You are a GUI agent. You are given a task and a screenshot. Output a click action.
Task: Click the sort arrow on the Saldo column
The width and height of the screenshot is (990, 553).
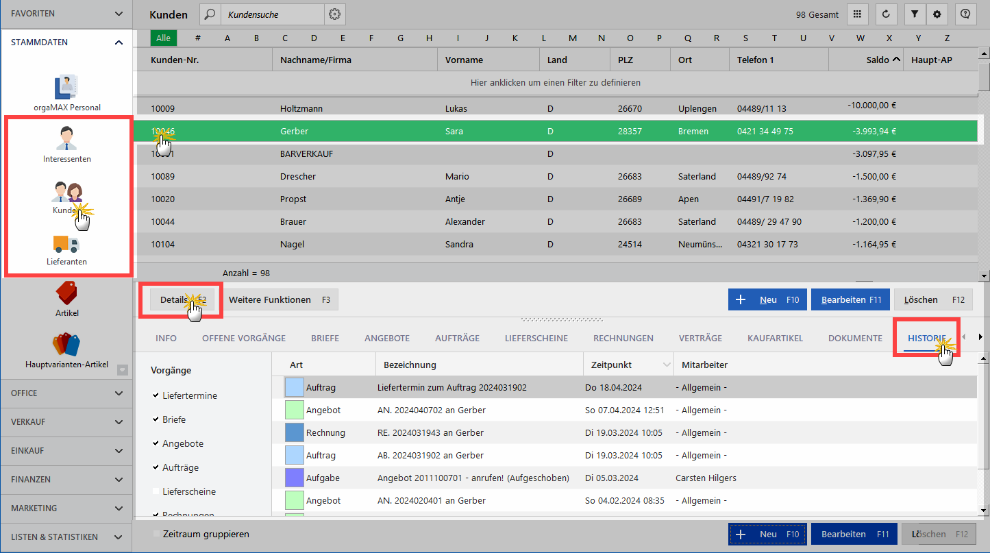coord(896,60)
